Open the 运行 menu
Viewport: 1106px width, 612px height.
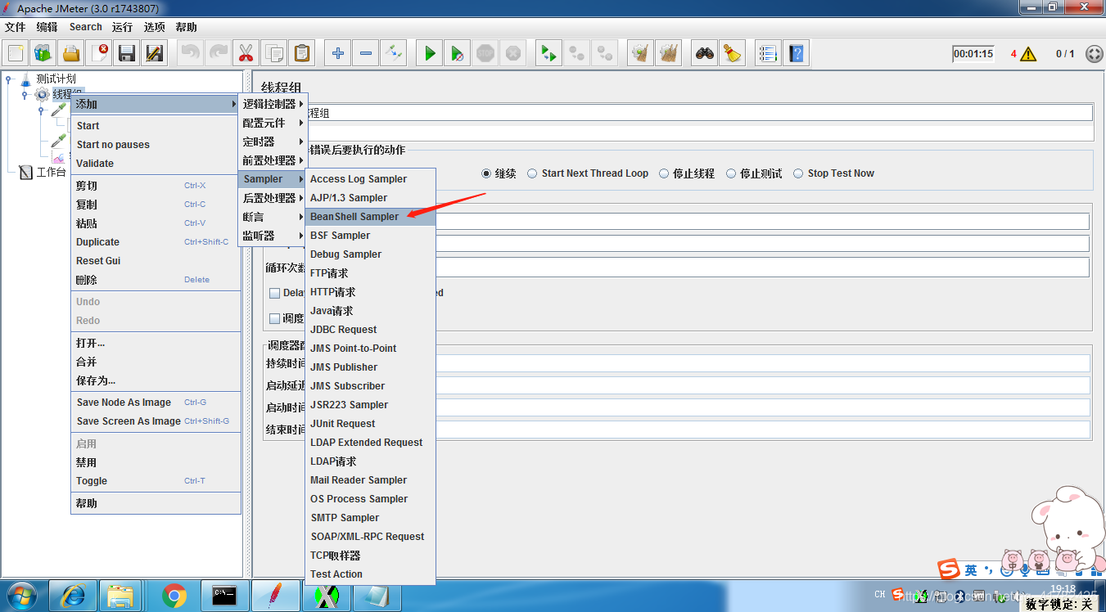(x=122, y=27)
